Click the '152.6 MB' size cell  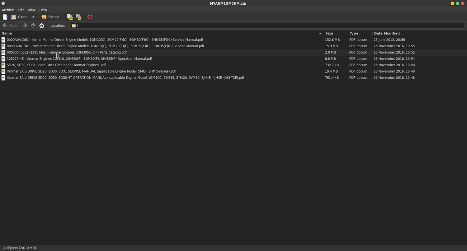click(332, 40)
